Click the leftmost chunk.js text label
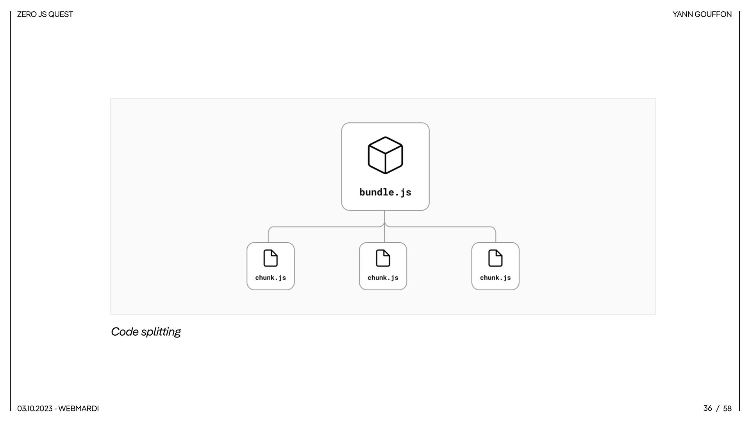Screen dimensions: 750x422 [270, 278]
